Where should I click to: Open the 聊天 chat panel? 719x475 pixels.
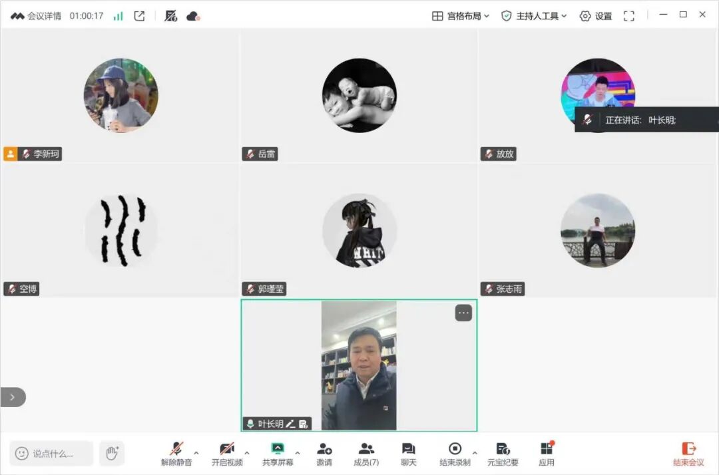click(409, 454)
